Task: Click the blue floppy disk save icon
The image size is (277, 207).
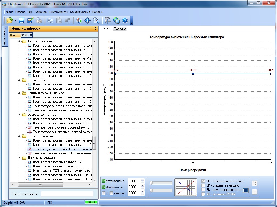Action: click(21, 20)
